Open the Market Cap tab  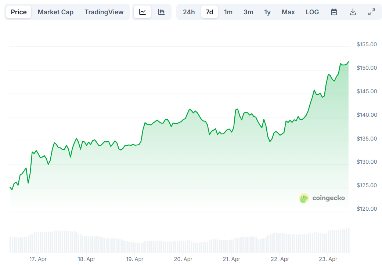55,12
